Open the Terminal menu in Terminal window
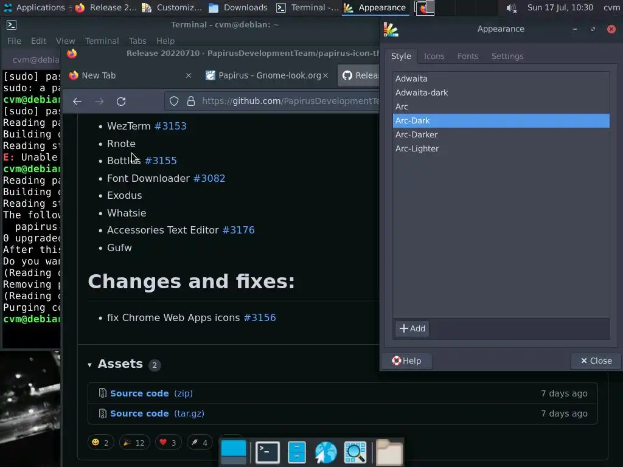 pyautogui.click(x=102, y=41)
